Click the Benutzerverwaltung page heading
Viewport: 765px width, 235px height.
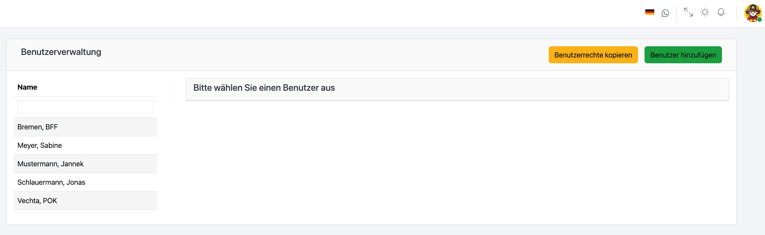click(x=61, y=52)
